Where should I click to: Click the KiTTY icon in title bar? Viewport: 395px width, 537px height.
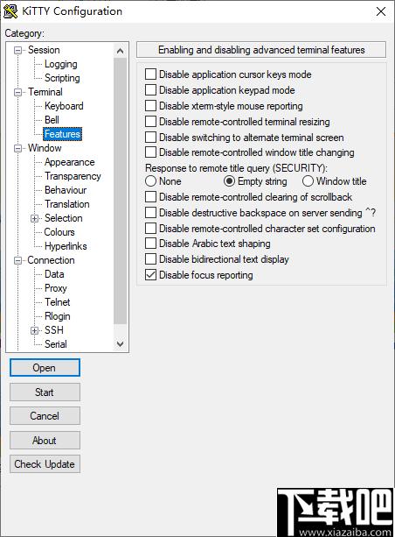(x=10, y=11)
